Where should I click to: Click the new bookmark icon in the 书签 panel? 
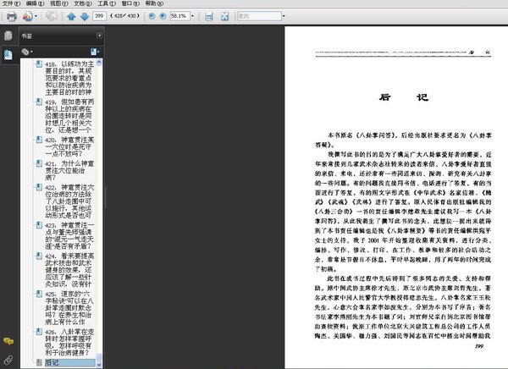[x=95, y=52]
